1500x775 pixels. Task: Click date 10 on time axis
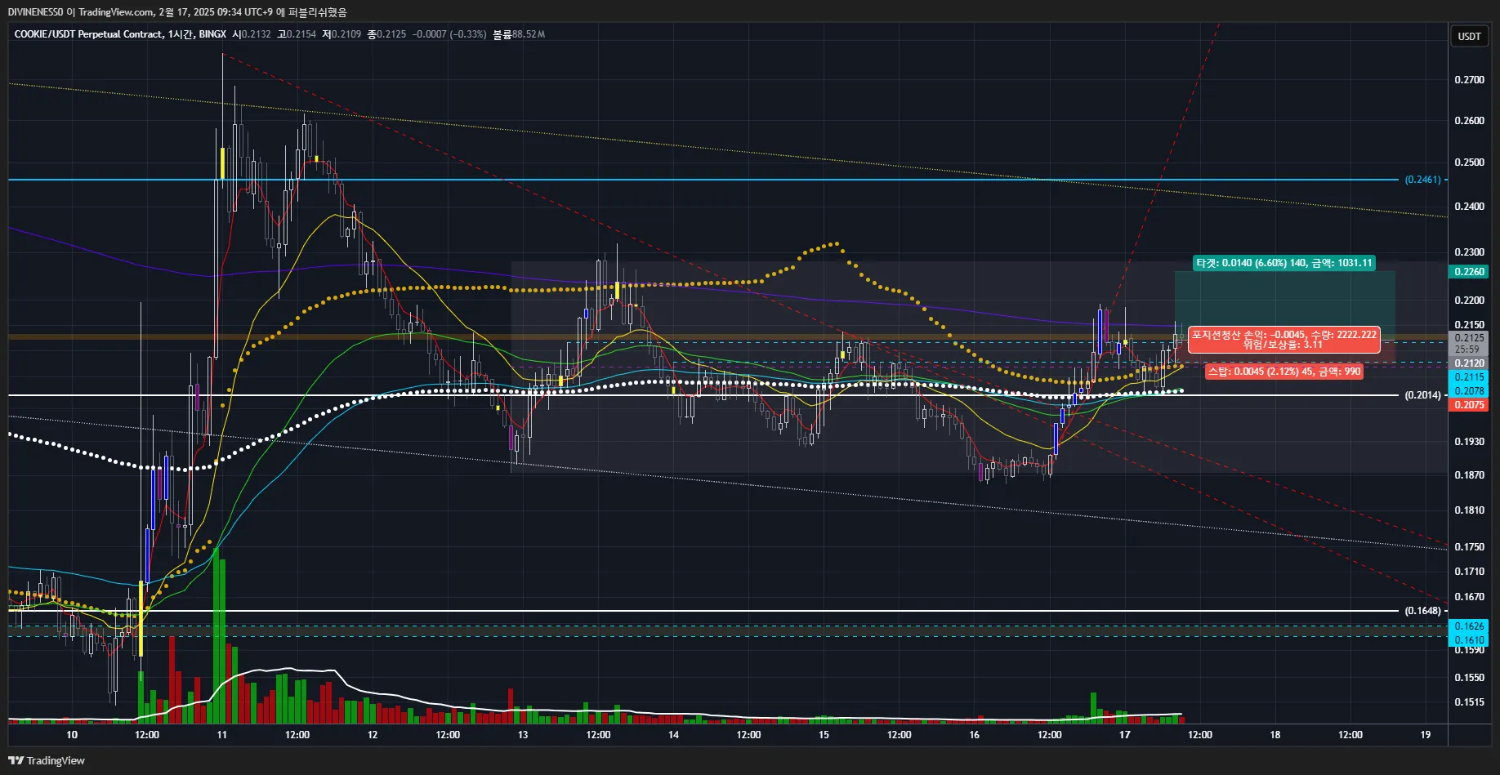coord(72,735)
